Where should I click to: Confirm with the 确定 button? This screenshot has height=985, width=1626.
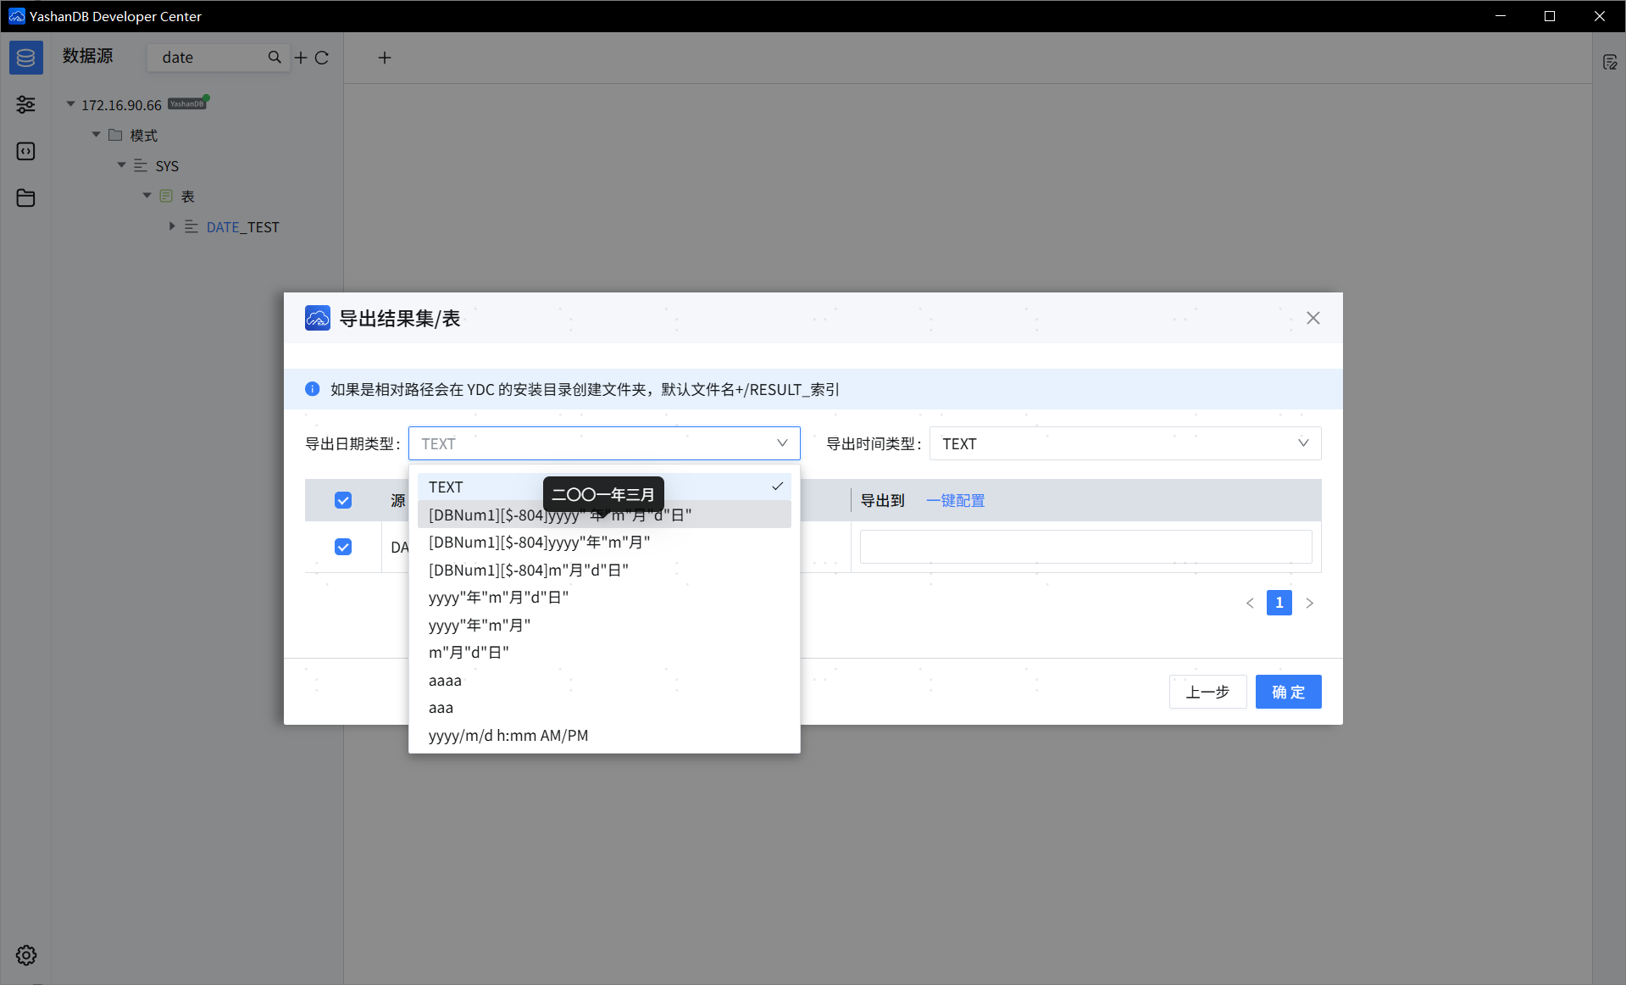point(1288,692)
